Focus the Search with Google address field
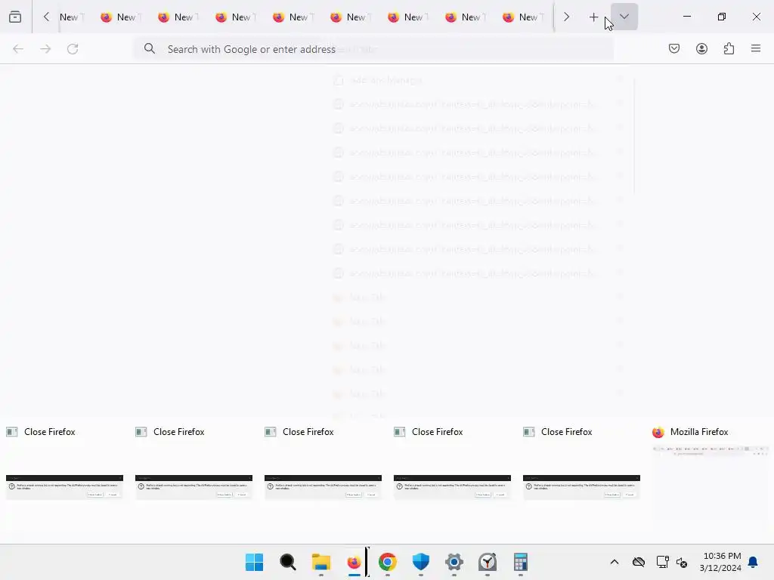The width and height of the screenshot is (774, 580). [373, 49]
